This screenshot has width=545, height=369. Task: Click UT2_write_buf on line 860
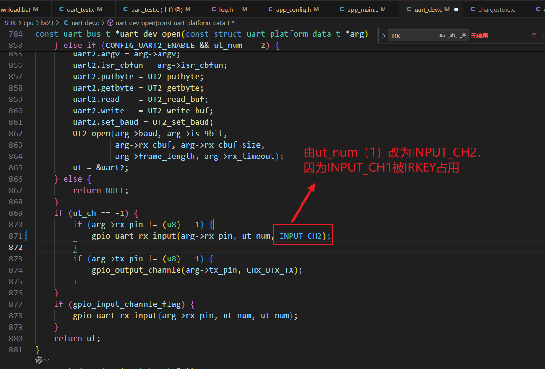[178, 111]
